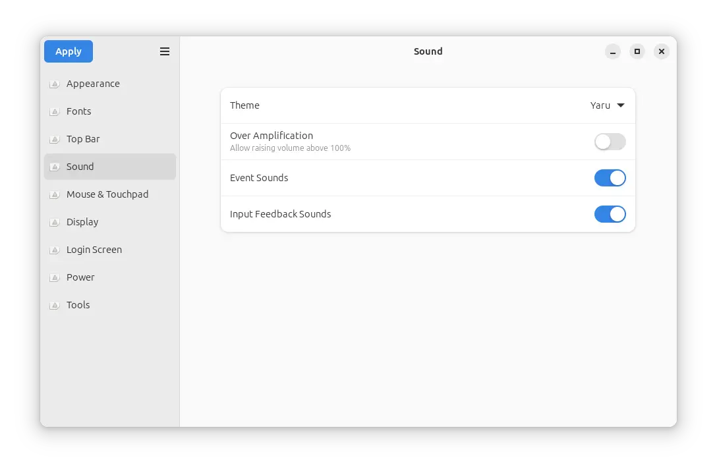Go to the Appearance section
The image size is (717, 471).
tap(93, 84)
